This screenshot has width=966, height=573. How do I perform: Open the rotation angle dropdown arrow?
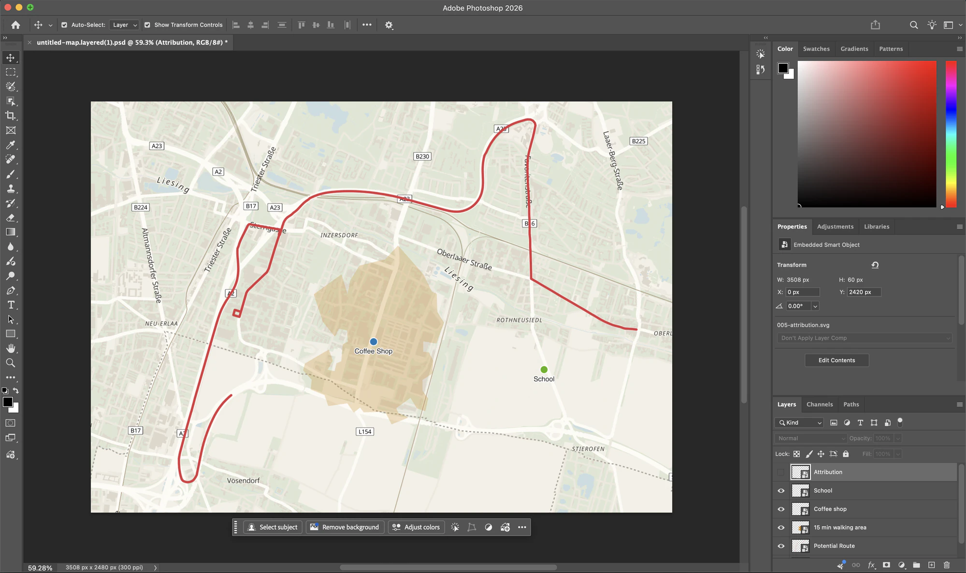tap(815, 306)
